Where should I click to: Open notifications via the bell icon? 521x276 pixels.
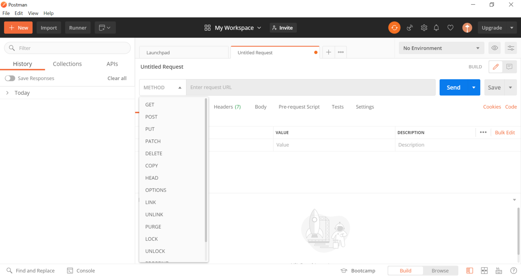[x=437, y=27]
